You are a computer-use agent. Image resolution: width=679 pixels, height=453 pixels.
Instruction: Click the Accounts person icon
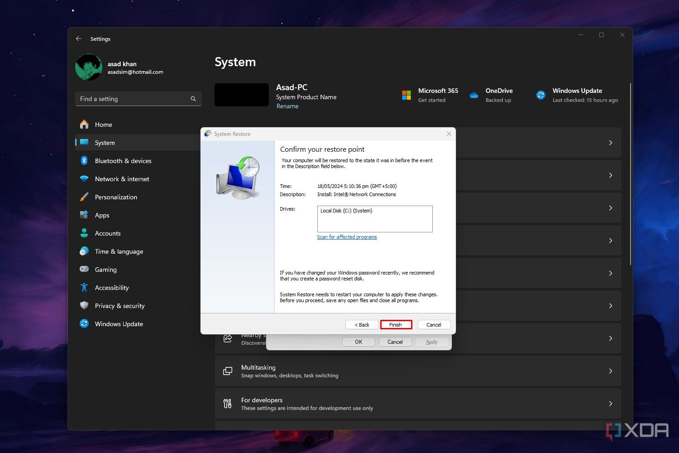pyautogui.click(x=84, y=233)
